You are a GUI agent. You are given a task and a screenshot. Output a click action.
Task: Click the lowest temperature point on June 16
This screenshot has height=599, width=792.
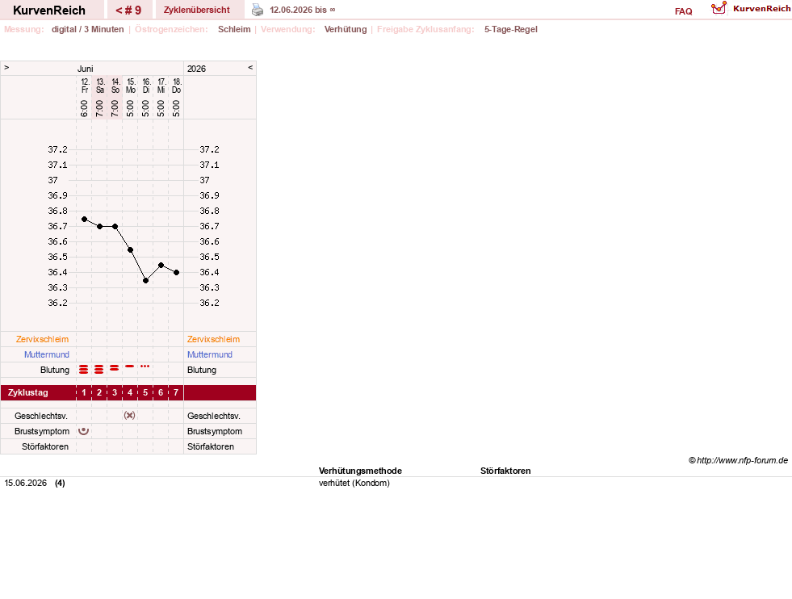pos(145,281)
